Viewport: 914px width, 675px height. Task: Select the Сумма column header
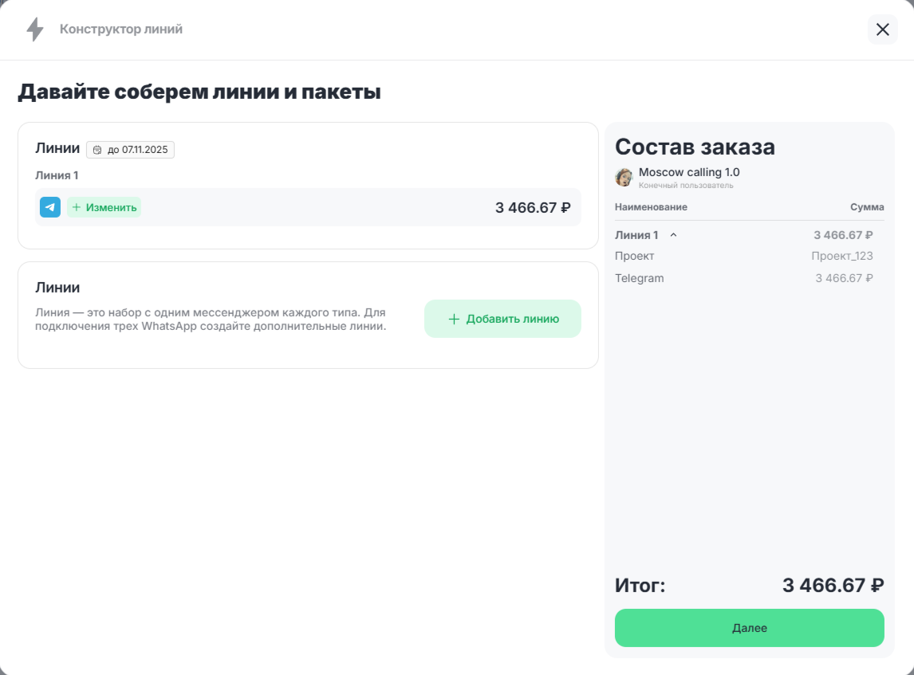(x=867, y=207)
